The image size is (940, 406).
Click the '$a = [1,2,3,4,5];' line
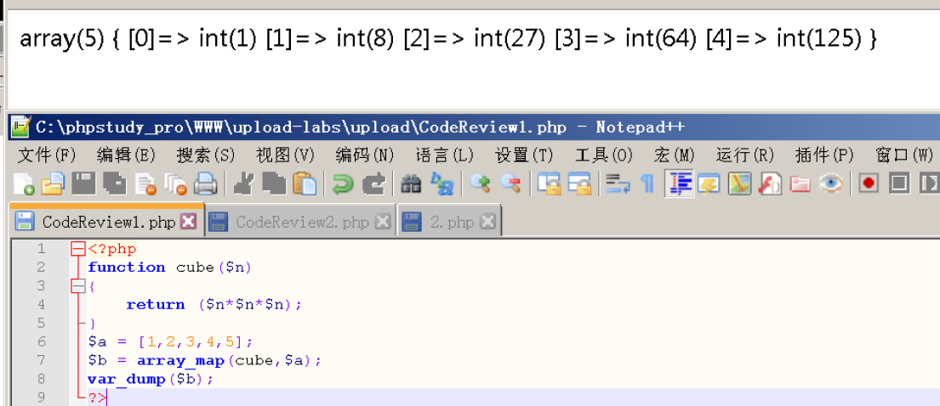tap(171, 342)
